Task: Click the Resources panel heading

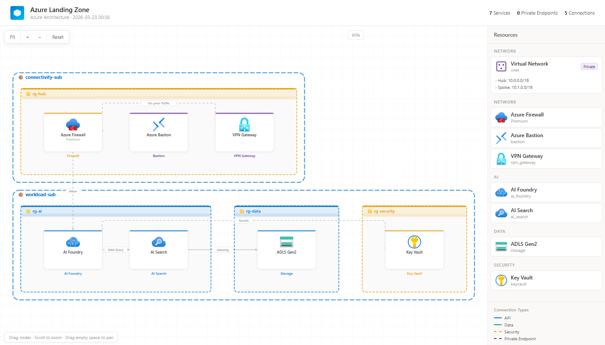Action: (x=506, y=35)
